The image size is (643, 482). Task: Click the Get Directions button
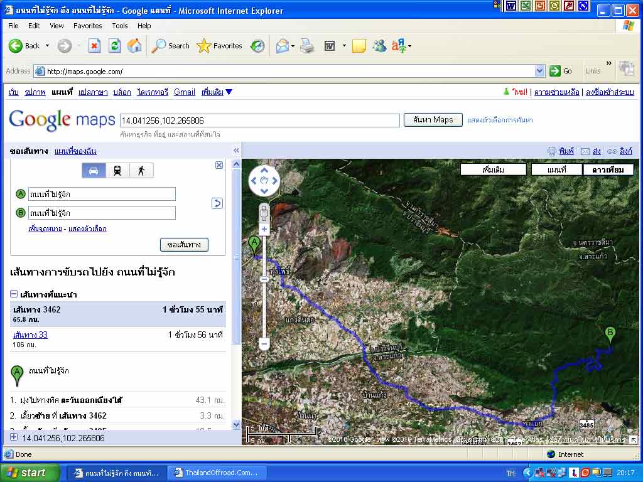pos(184,245)
